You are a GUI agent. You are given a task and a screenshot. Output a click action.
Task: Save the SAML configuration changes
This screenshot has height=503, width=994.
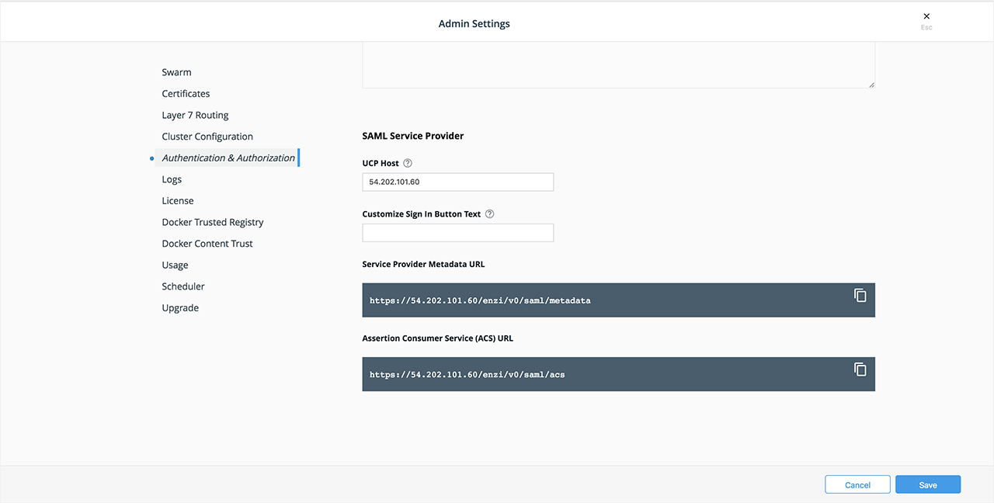pyautogui.click(x=928, y=484)
